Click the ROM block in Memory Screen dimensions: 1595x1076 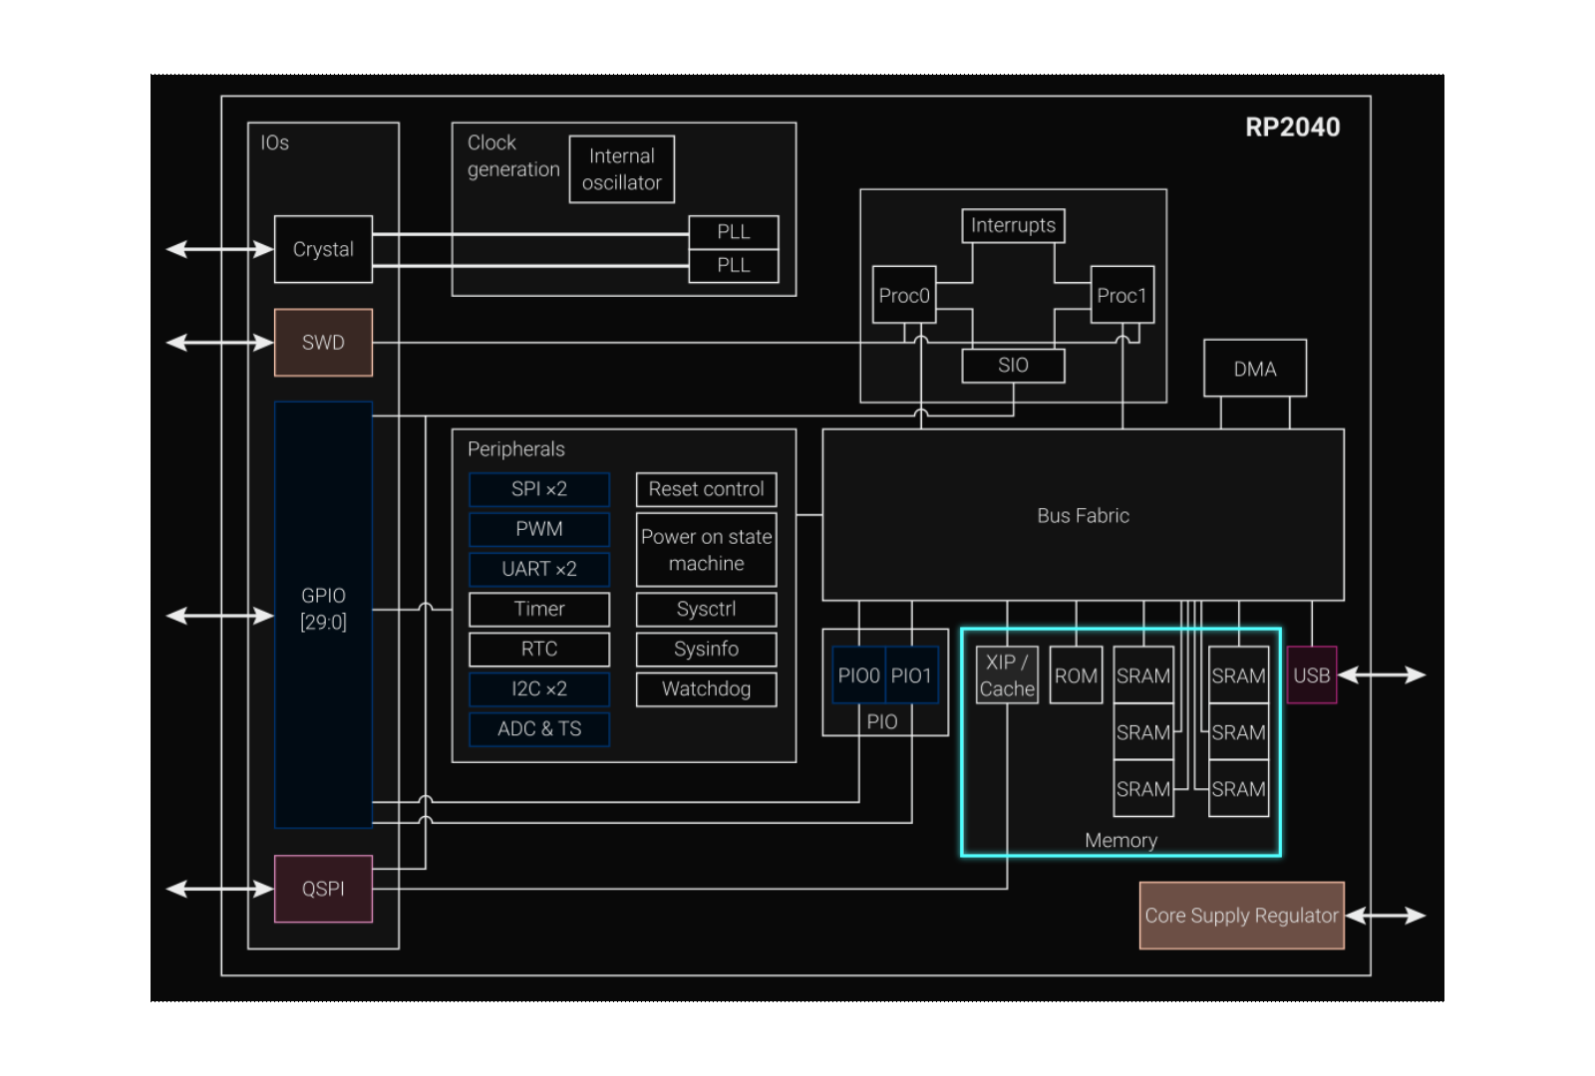click(x=1076, y=675)
